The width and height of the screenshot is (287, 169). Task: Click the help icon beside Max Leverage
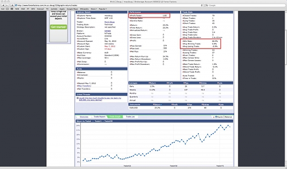coord(78,58)
